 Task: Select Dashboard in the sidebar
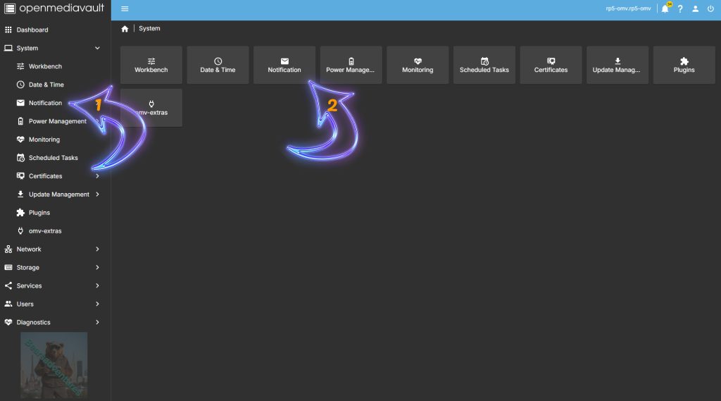32,30
